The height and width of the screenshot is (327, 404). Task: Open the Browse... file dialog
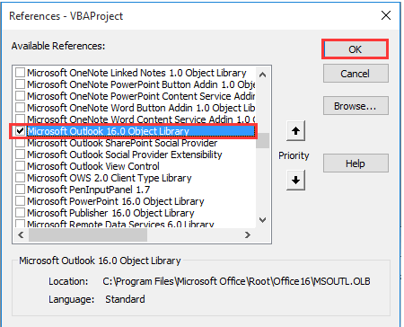[356, 106]
